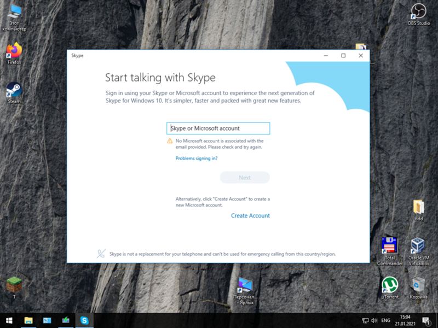Select the Oracle VM VirtualBox icon

pos(418,251)
